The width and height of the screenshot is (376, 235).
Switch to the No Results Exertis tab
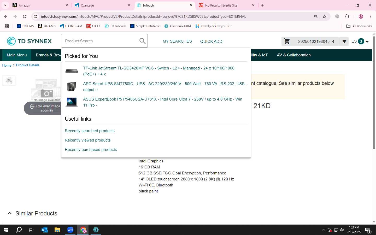(227, 5)
